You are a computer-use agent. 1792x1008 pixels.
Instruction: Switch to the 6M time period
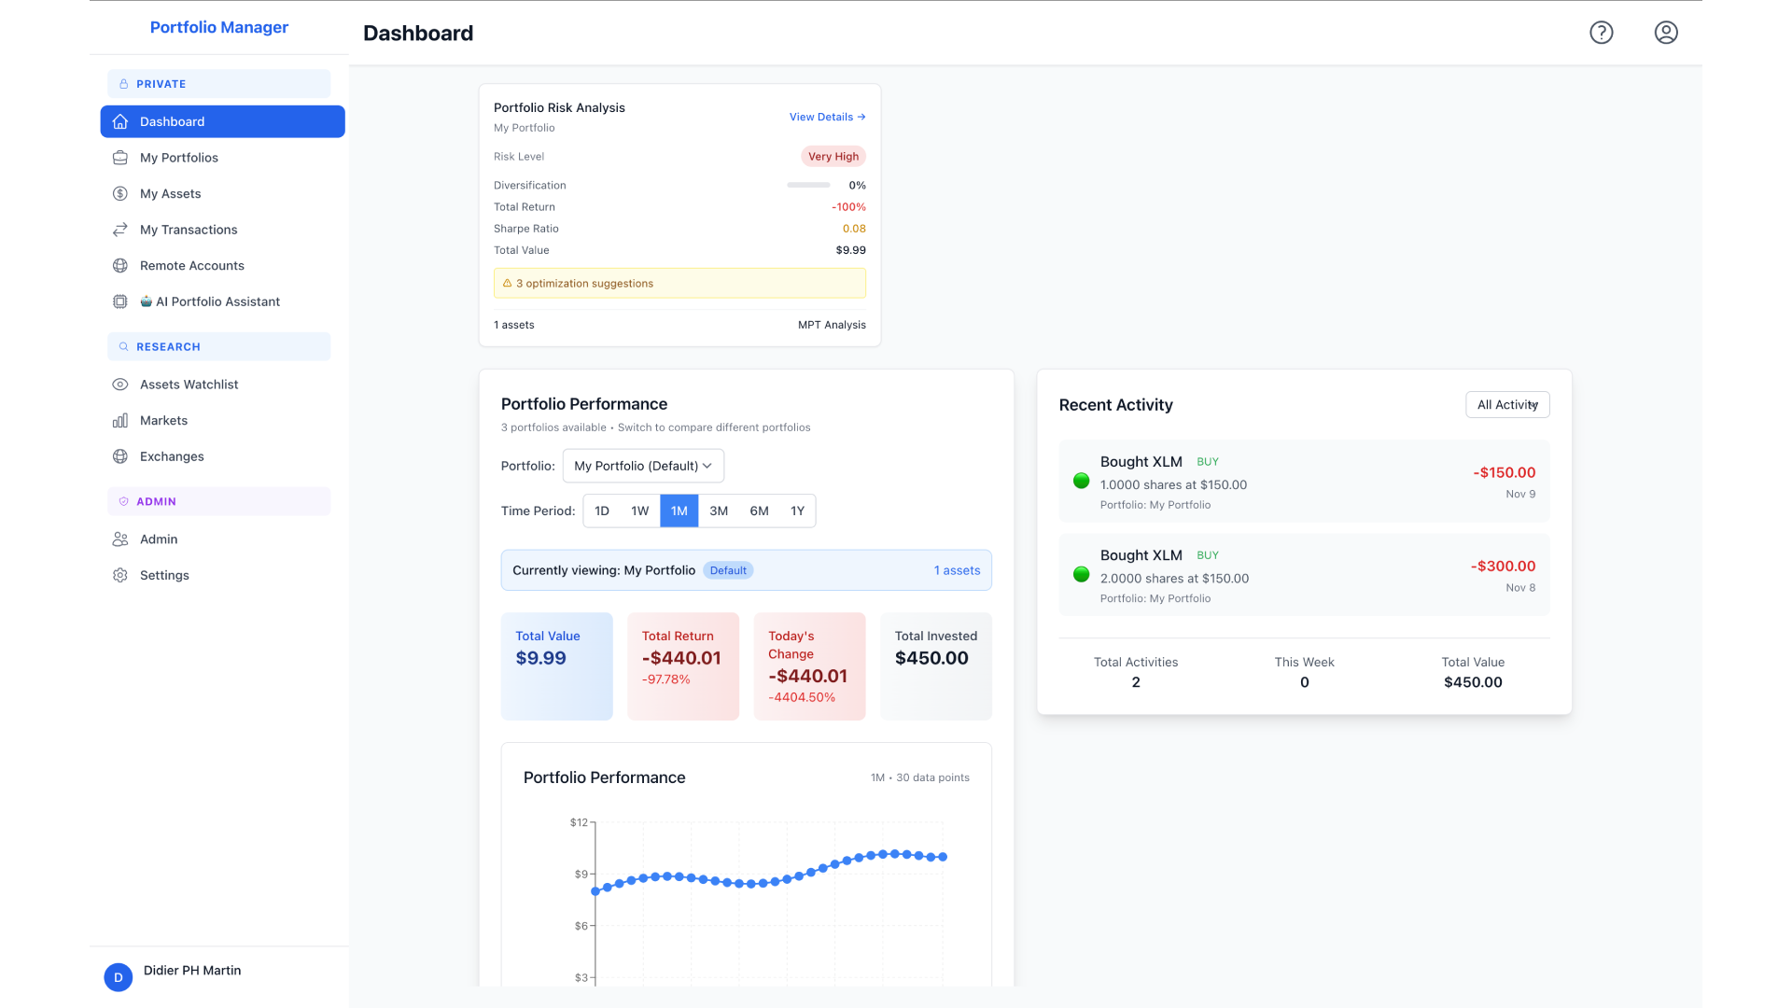pyautogui.click(x=759, y=511)
